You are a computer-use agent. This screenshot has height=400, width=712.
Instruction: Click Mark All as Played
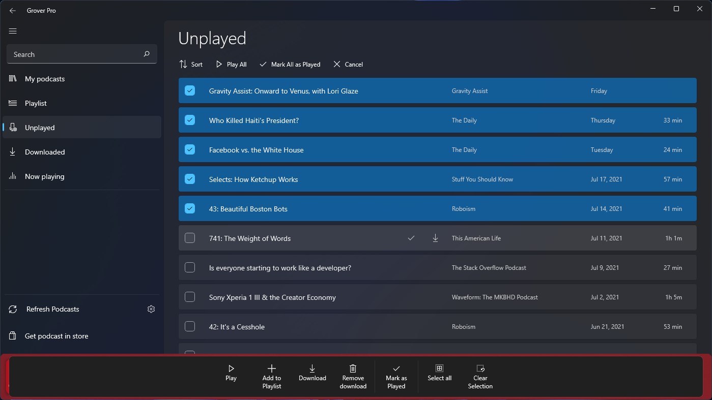[290, 64]
